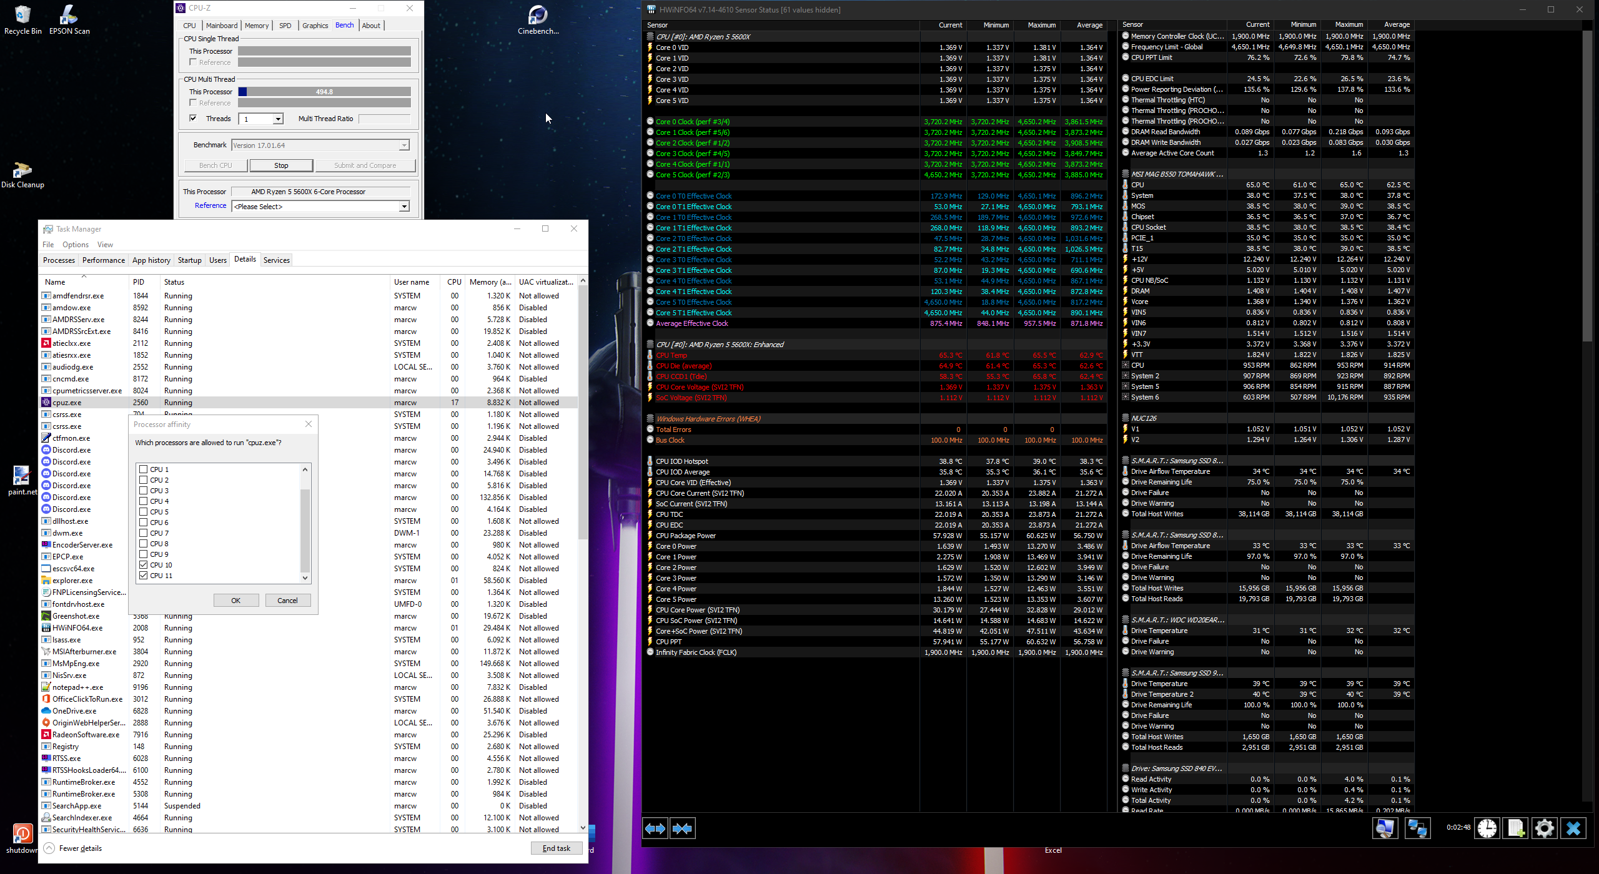Viewport: 1599px width, 874px height.
Task: Click the Recycle Bin desktop icon
Action: (21, 14)
